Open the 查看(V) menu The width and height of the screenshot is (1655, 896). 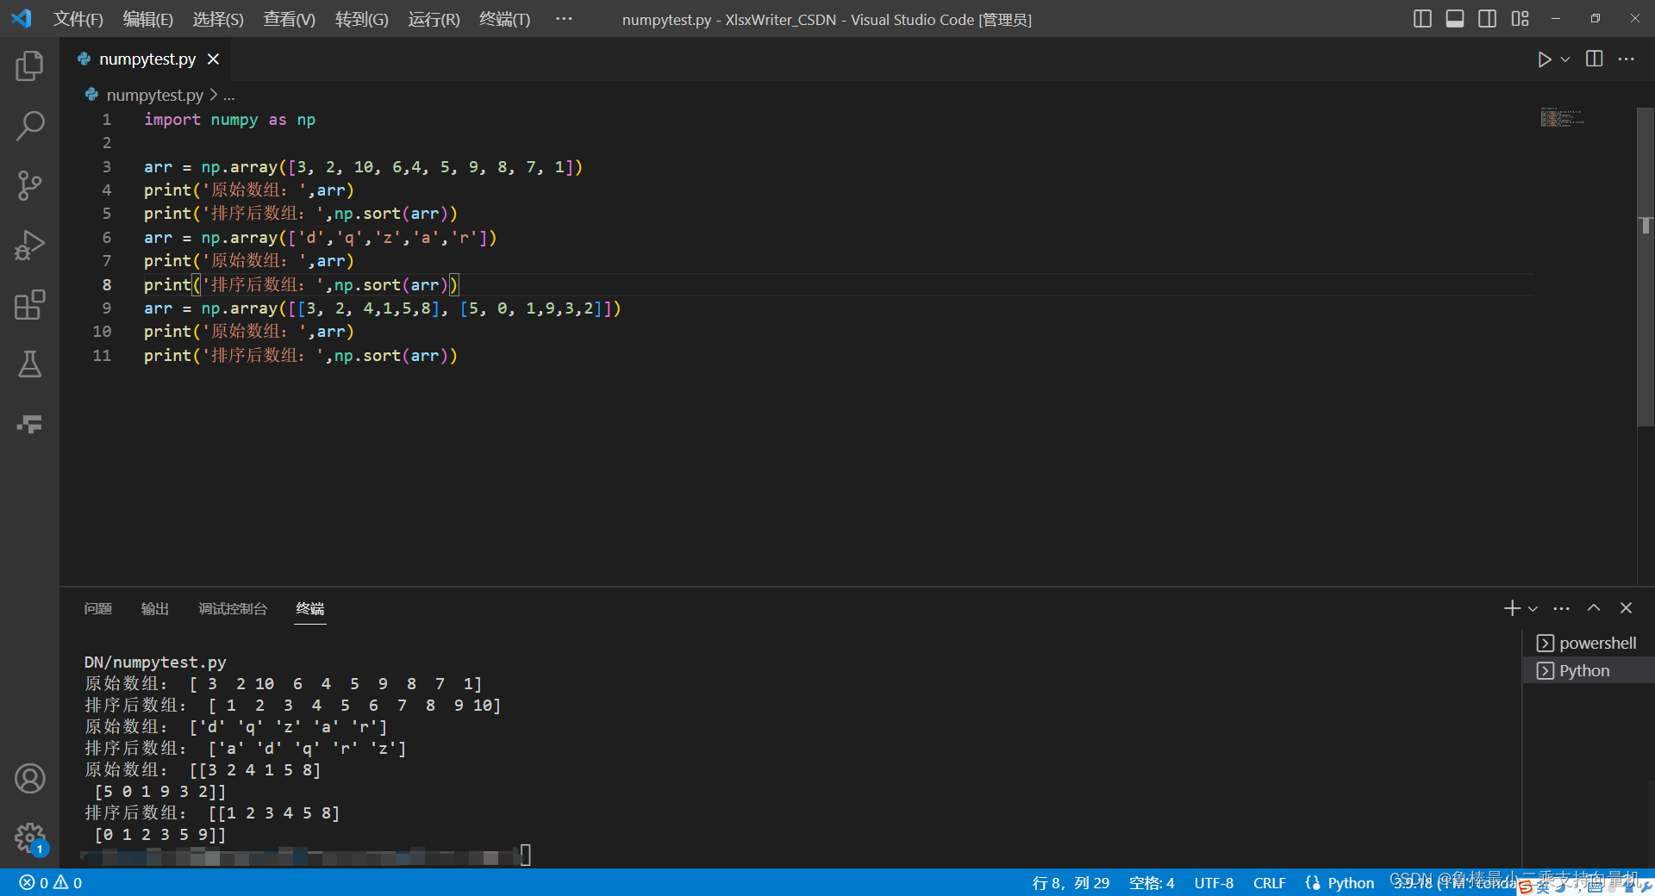pyautogui.click(x=290, y=19)
